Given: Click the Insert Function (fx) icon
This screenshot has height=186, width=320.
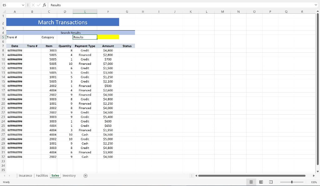Looking at the screenshot, I should [x=44, y=5].
